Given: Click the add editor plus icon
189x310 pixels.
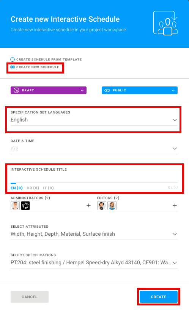Looking at the screenshot, I should [175, 206].
